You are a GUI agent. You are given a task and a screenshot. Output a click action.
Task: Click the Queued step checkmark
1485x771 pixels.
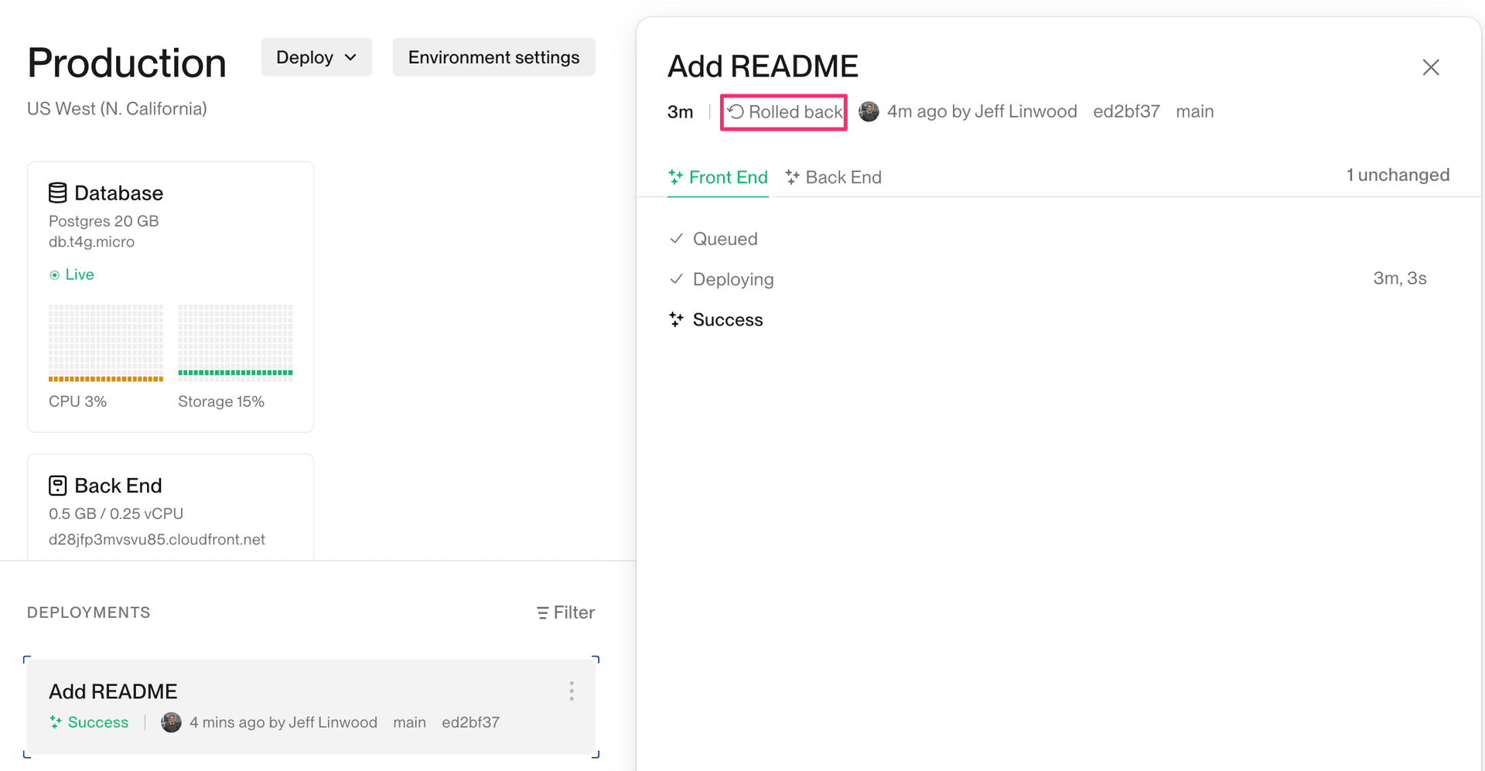point(676,239)
